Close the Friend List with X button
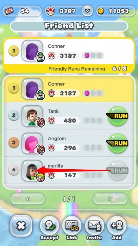This screenshot has height=246, width=138. pos(21,226)
